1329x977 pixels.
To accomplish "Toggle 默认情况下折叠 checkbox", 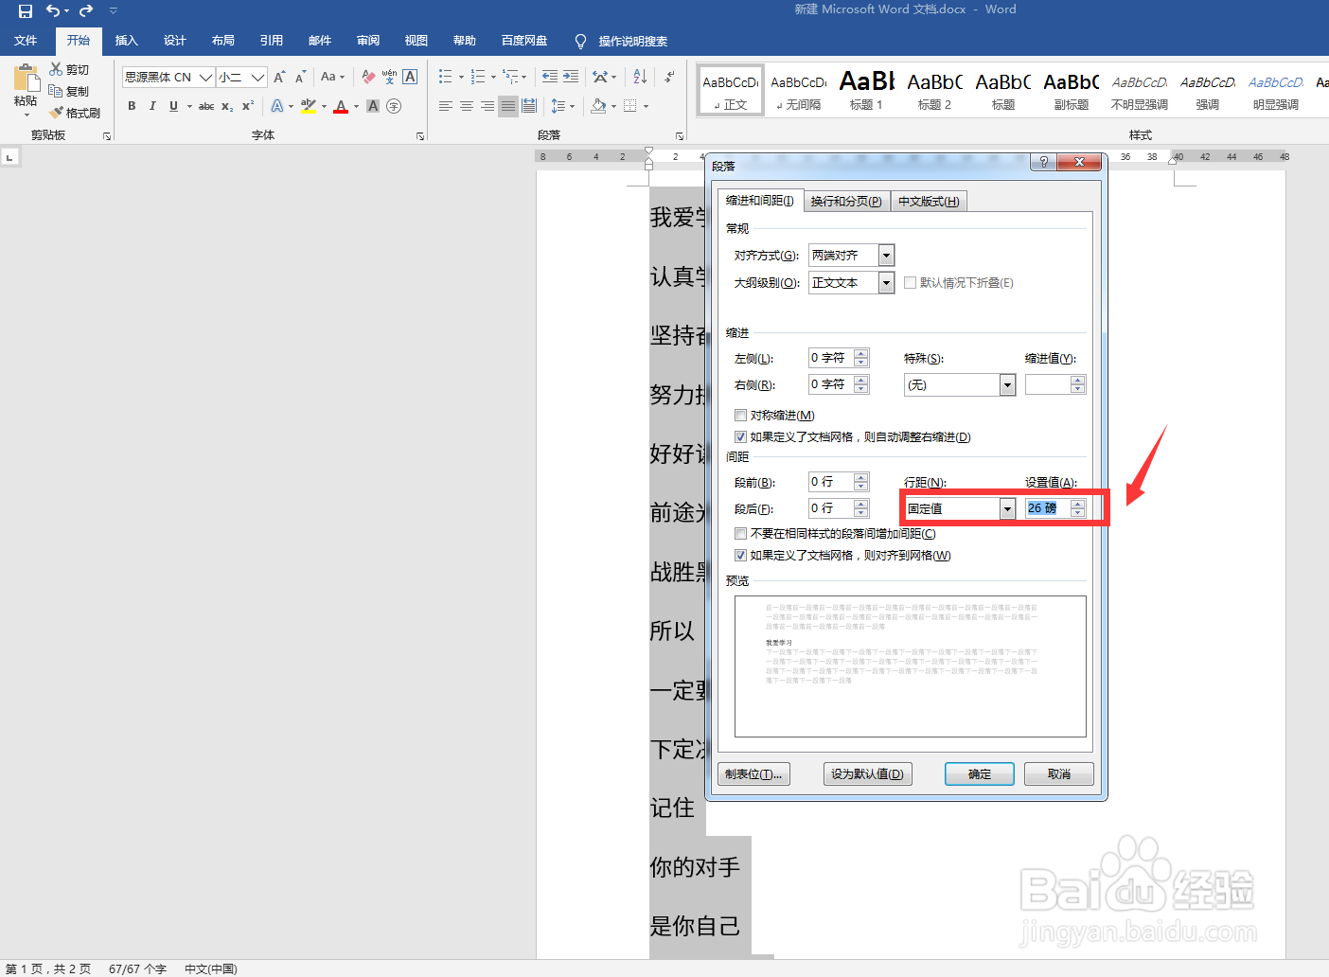I will click(x=910, y=282).
